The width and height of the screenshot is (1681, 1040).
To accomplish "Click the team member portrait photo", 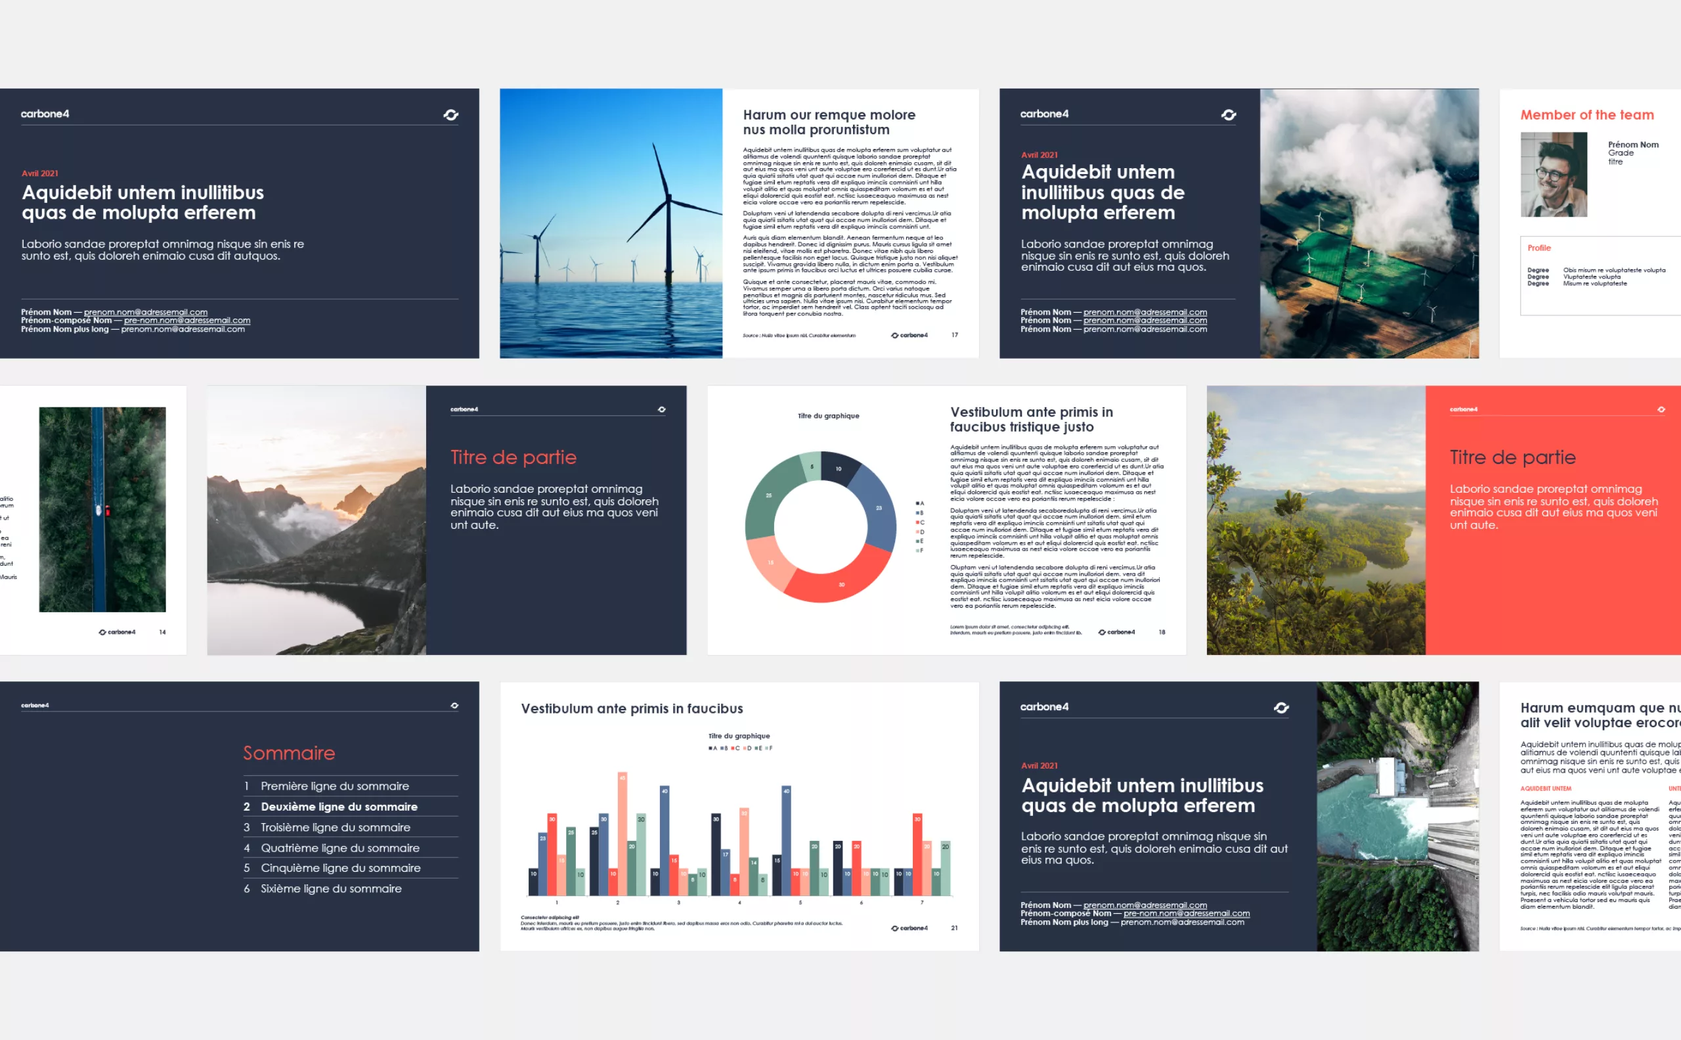I will [1553, 175].
